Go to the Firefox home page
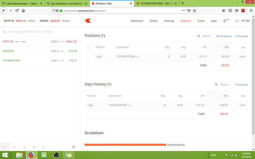 (x=23, y=11)
